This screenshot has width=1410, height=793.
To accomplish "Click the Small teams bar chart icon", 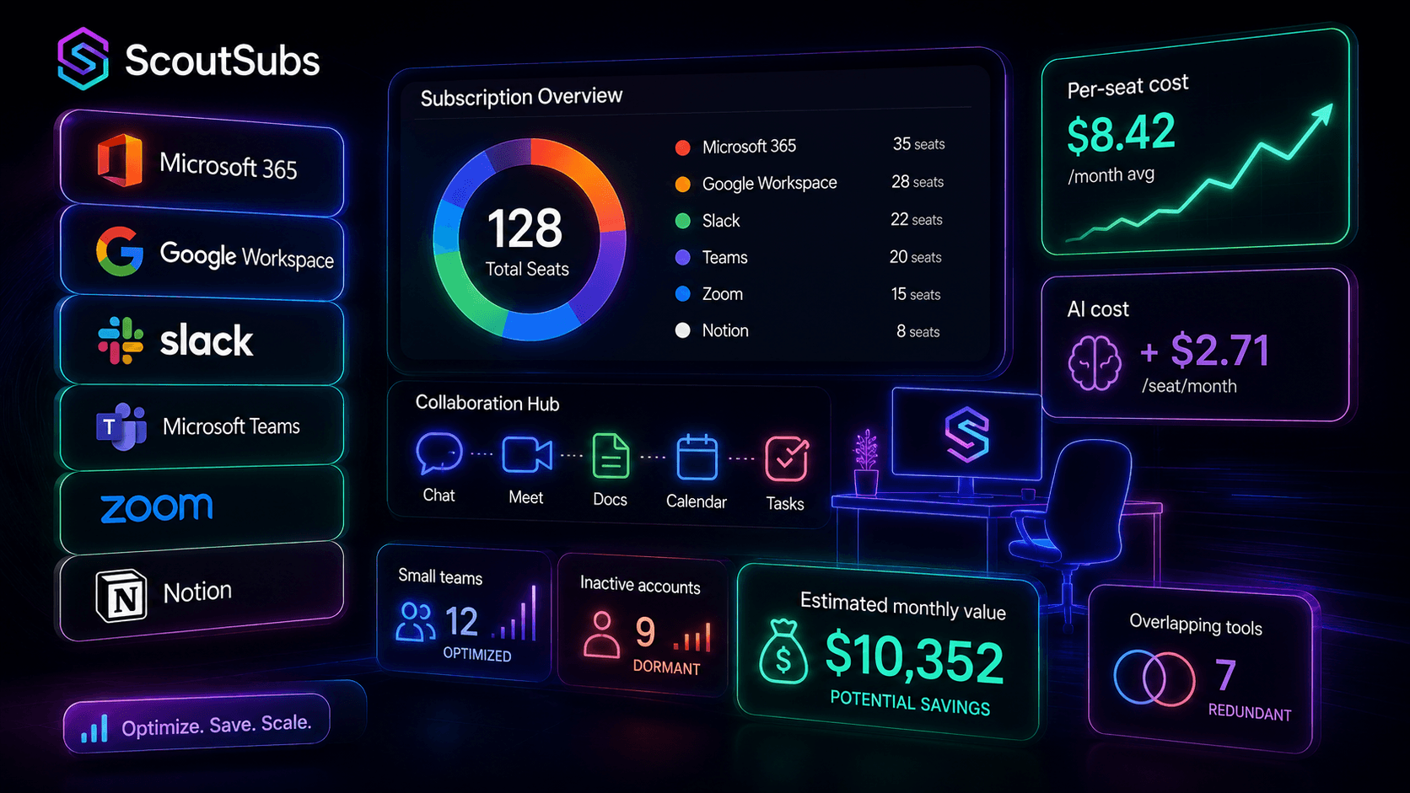I will [x=514, y=612].
